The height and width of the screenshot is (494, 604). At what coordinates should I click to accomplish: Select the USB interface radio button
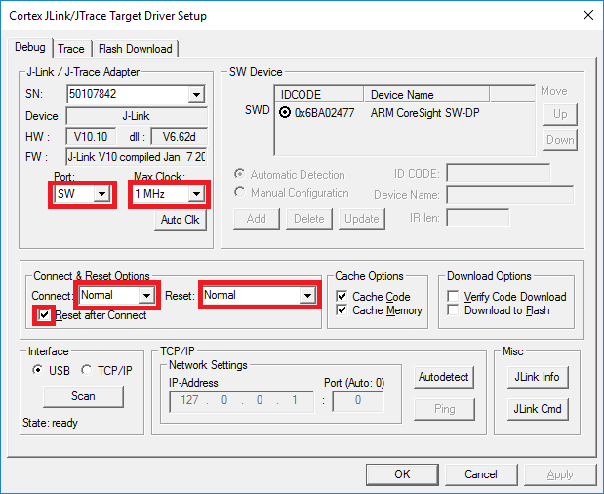point(38,370)
